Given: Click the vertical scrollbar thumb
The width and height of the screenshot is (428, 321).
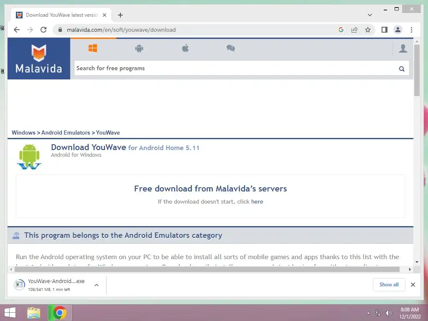Looking at the screenshot, I should [417, 70].
